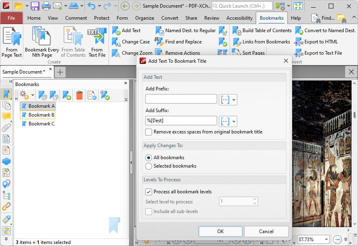Enable Remove excess spaces checkbox

point(149,132)
